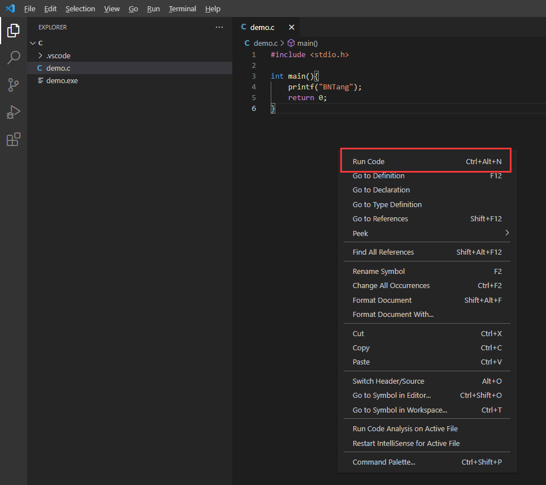Open the Terminal menu
This screenshot has width=546, height=485.
182,8
